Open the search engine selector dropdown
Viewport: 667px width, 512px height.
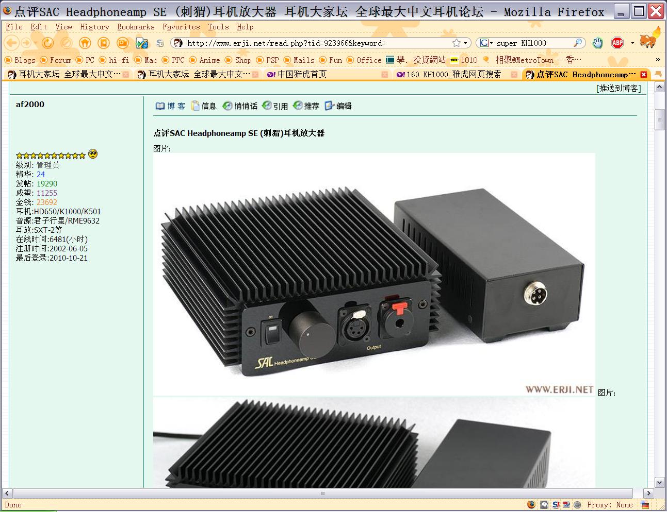click(492, 43)
